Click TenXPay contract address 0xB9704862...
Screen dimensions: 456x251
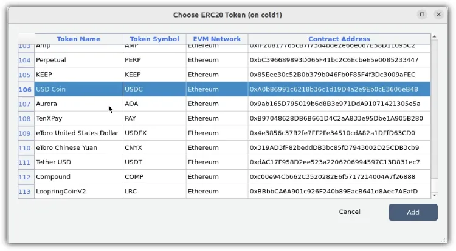tap(339, 118)
